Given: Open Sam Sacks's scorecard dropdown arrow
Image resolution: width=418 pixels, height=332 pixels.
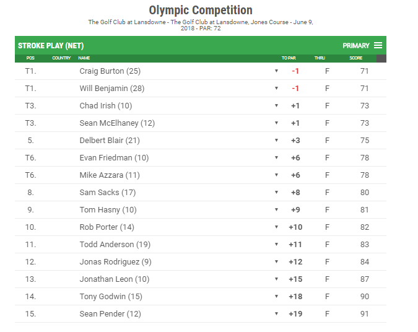Looking at the screenshot, I should pos(276,192).
